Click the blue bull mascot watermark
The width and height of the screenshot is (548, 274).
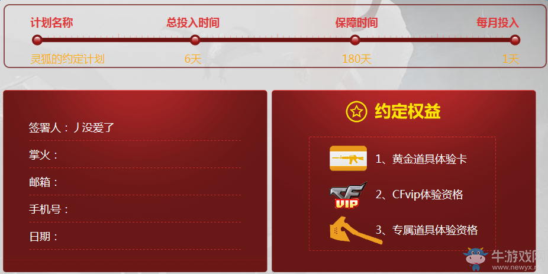475,259
